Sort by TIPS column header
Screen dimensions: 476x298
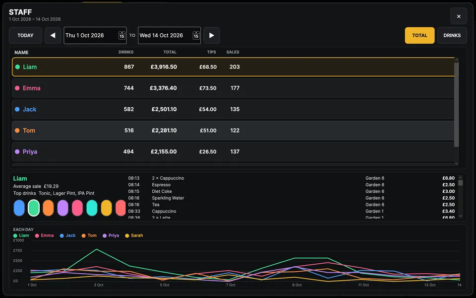(x=211, y=52)
